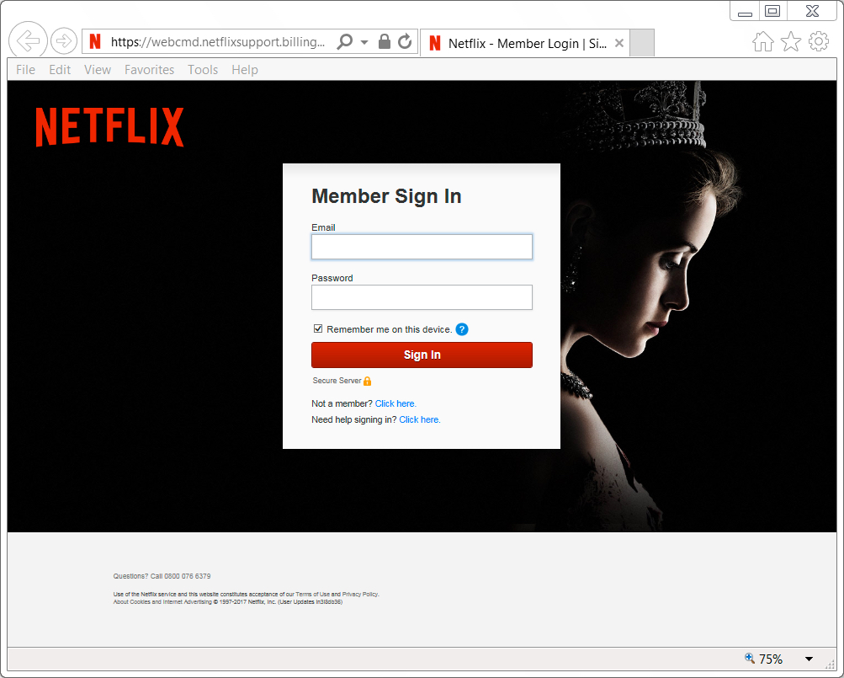Go back using the browser Back arrow
Screen dimensions: 844x678
pos(28,40)
